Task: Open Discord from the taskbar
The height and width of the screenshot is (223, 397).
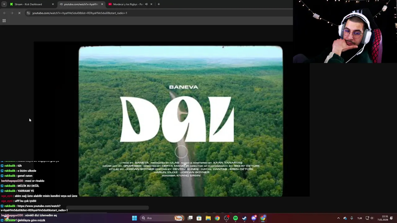Action: pos(254,218)
